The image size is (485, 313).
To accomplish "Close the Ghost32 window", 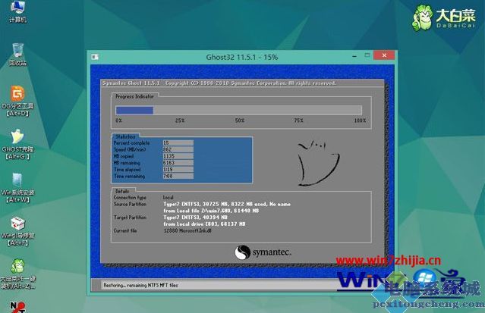I will 384,55.
